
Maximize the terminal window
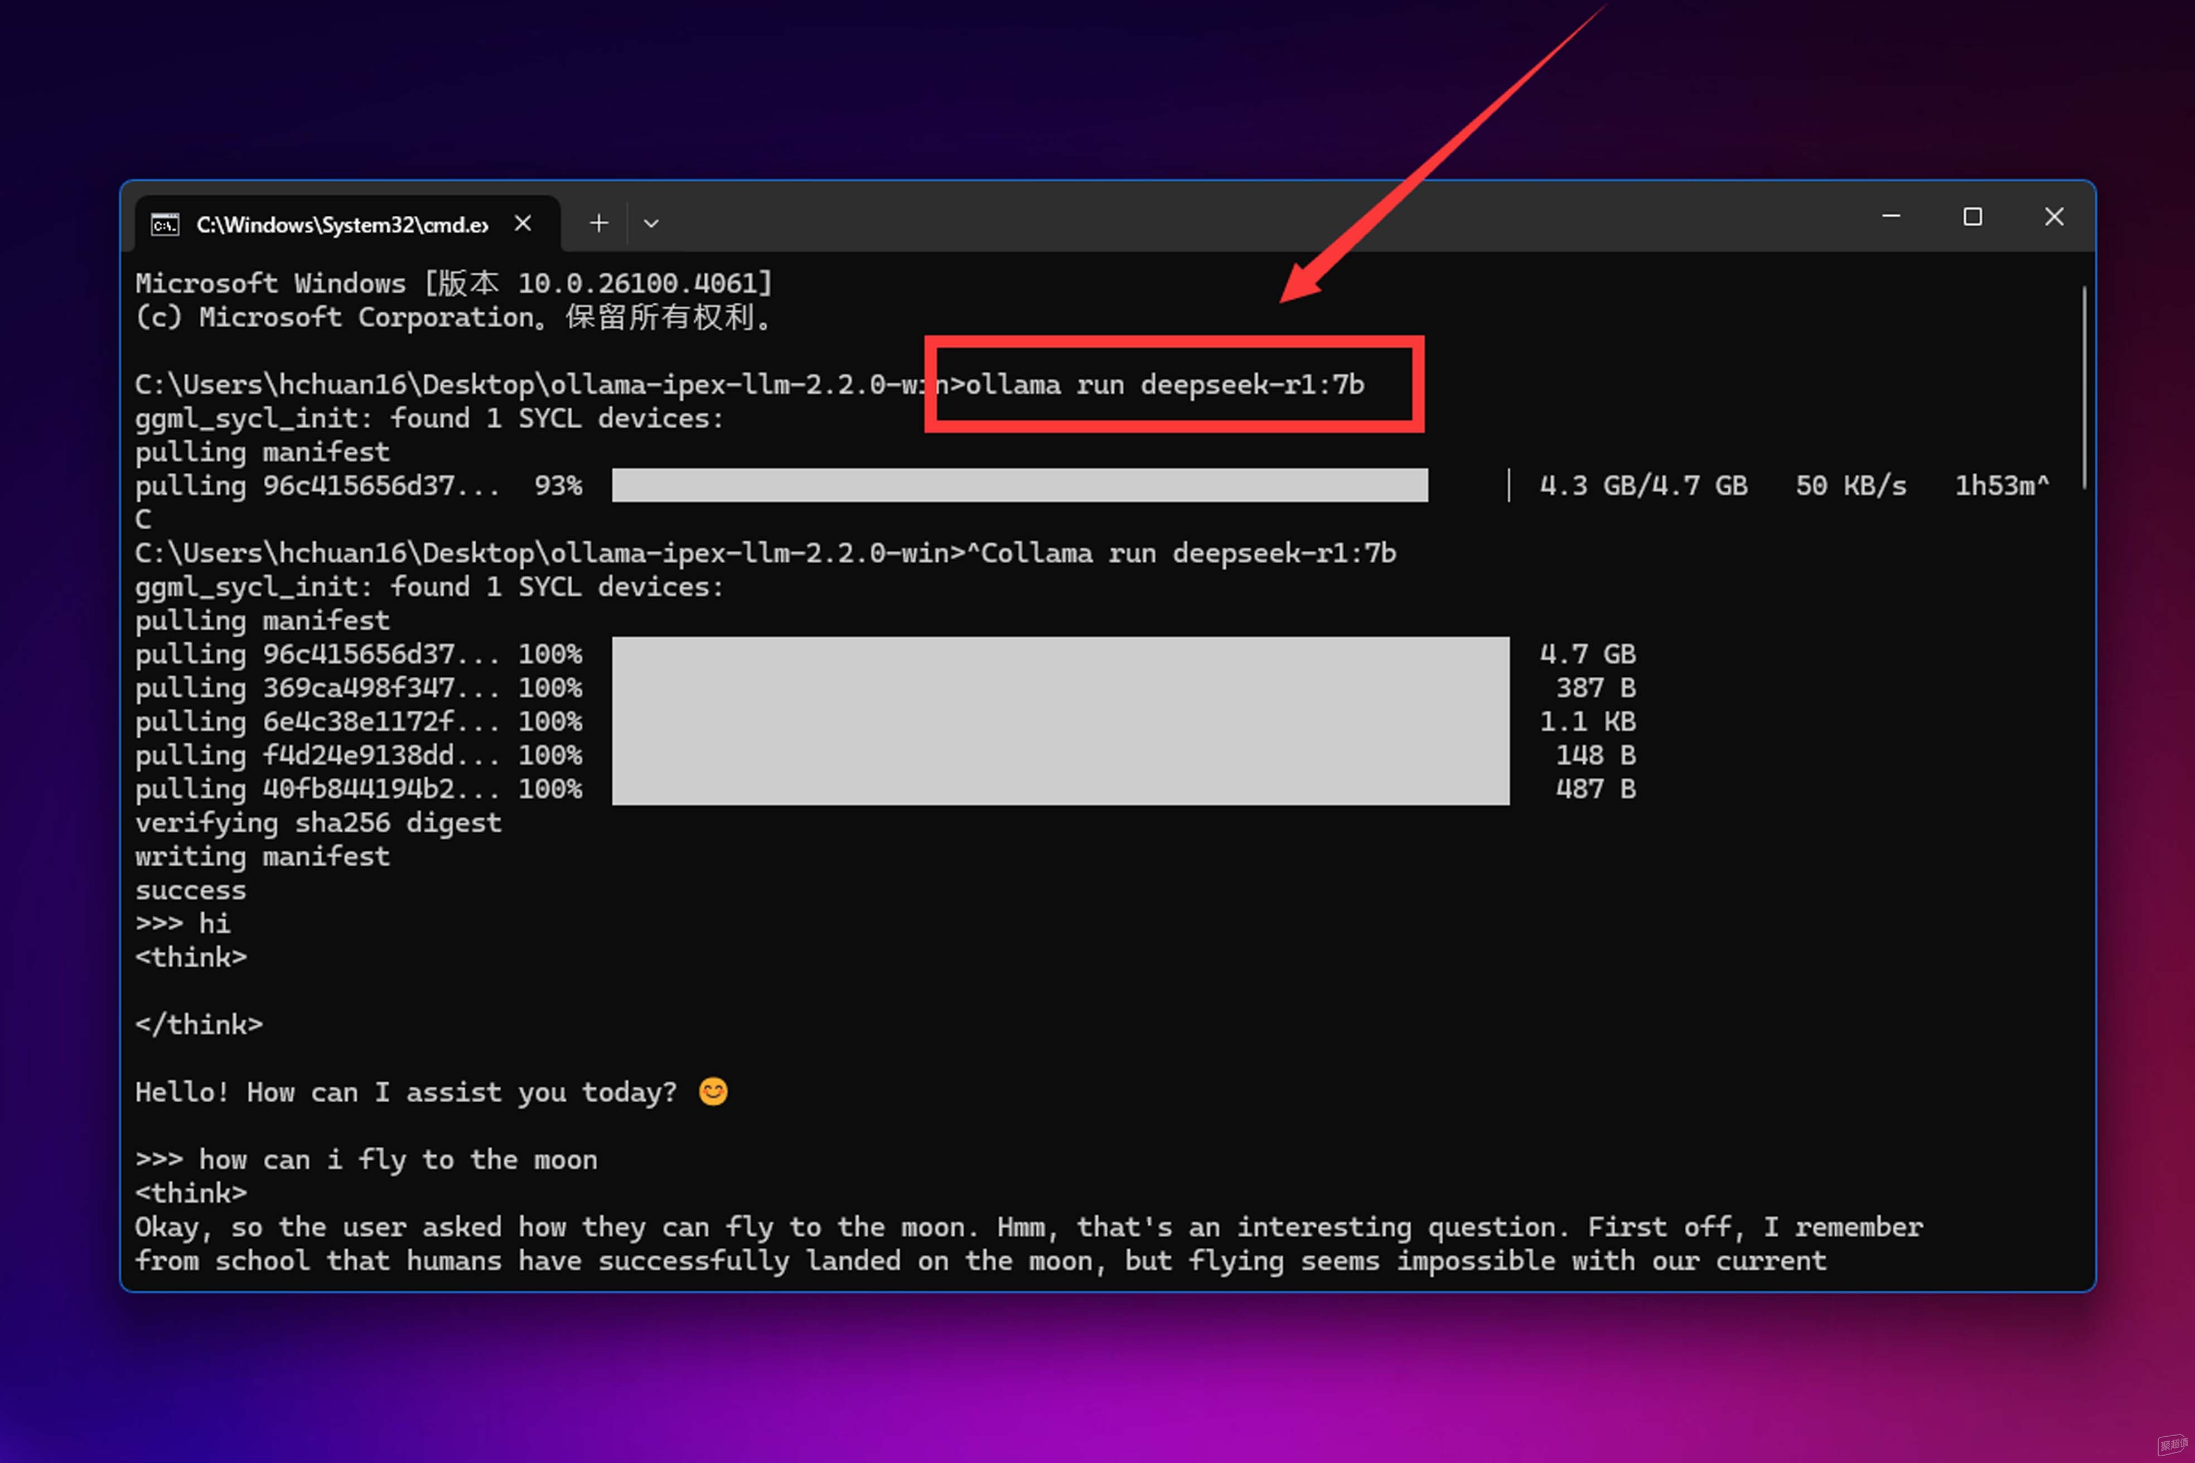click(1972, 217)
